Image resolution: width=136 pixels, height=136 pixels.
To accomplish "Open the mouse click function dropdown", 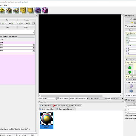I will pos(96,99).
